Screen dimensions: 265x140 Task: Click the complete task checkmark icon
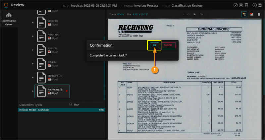click(x=236, y=5)
